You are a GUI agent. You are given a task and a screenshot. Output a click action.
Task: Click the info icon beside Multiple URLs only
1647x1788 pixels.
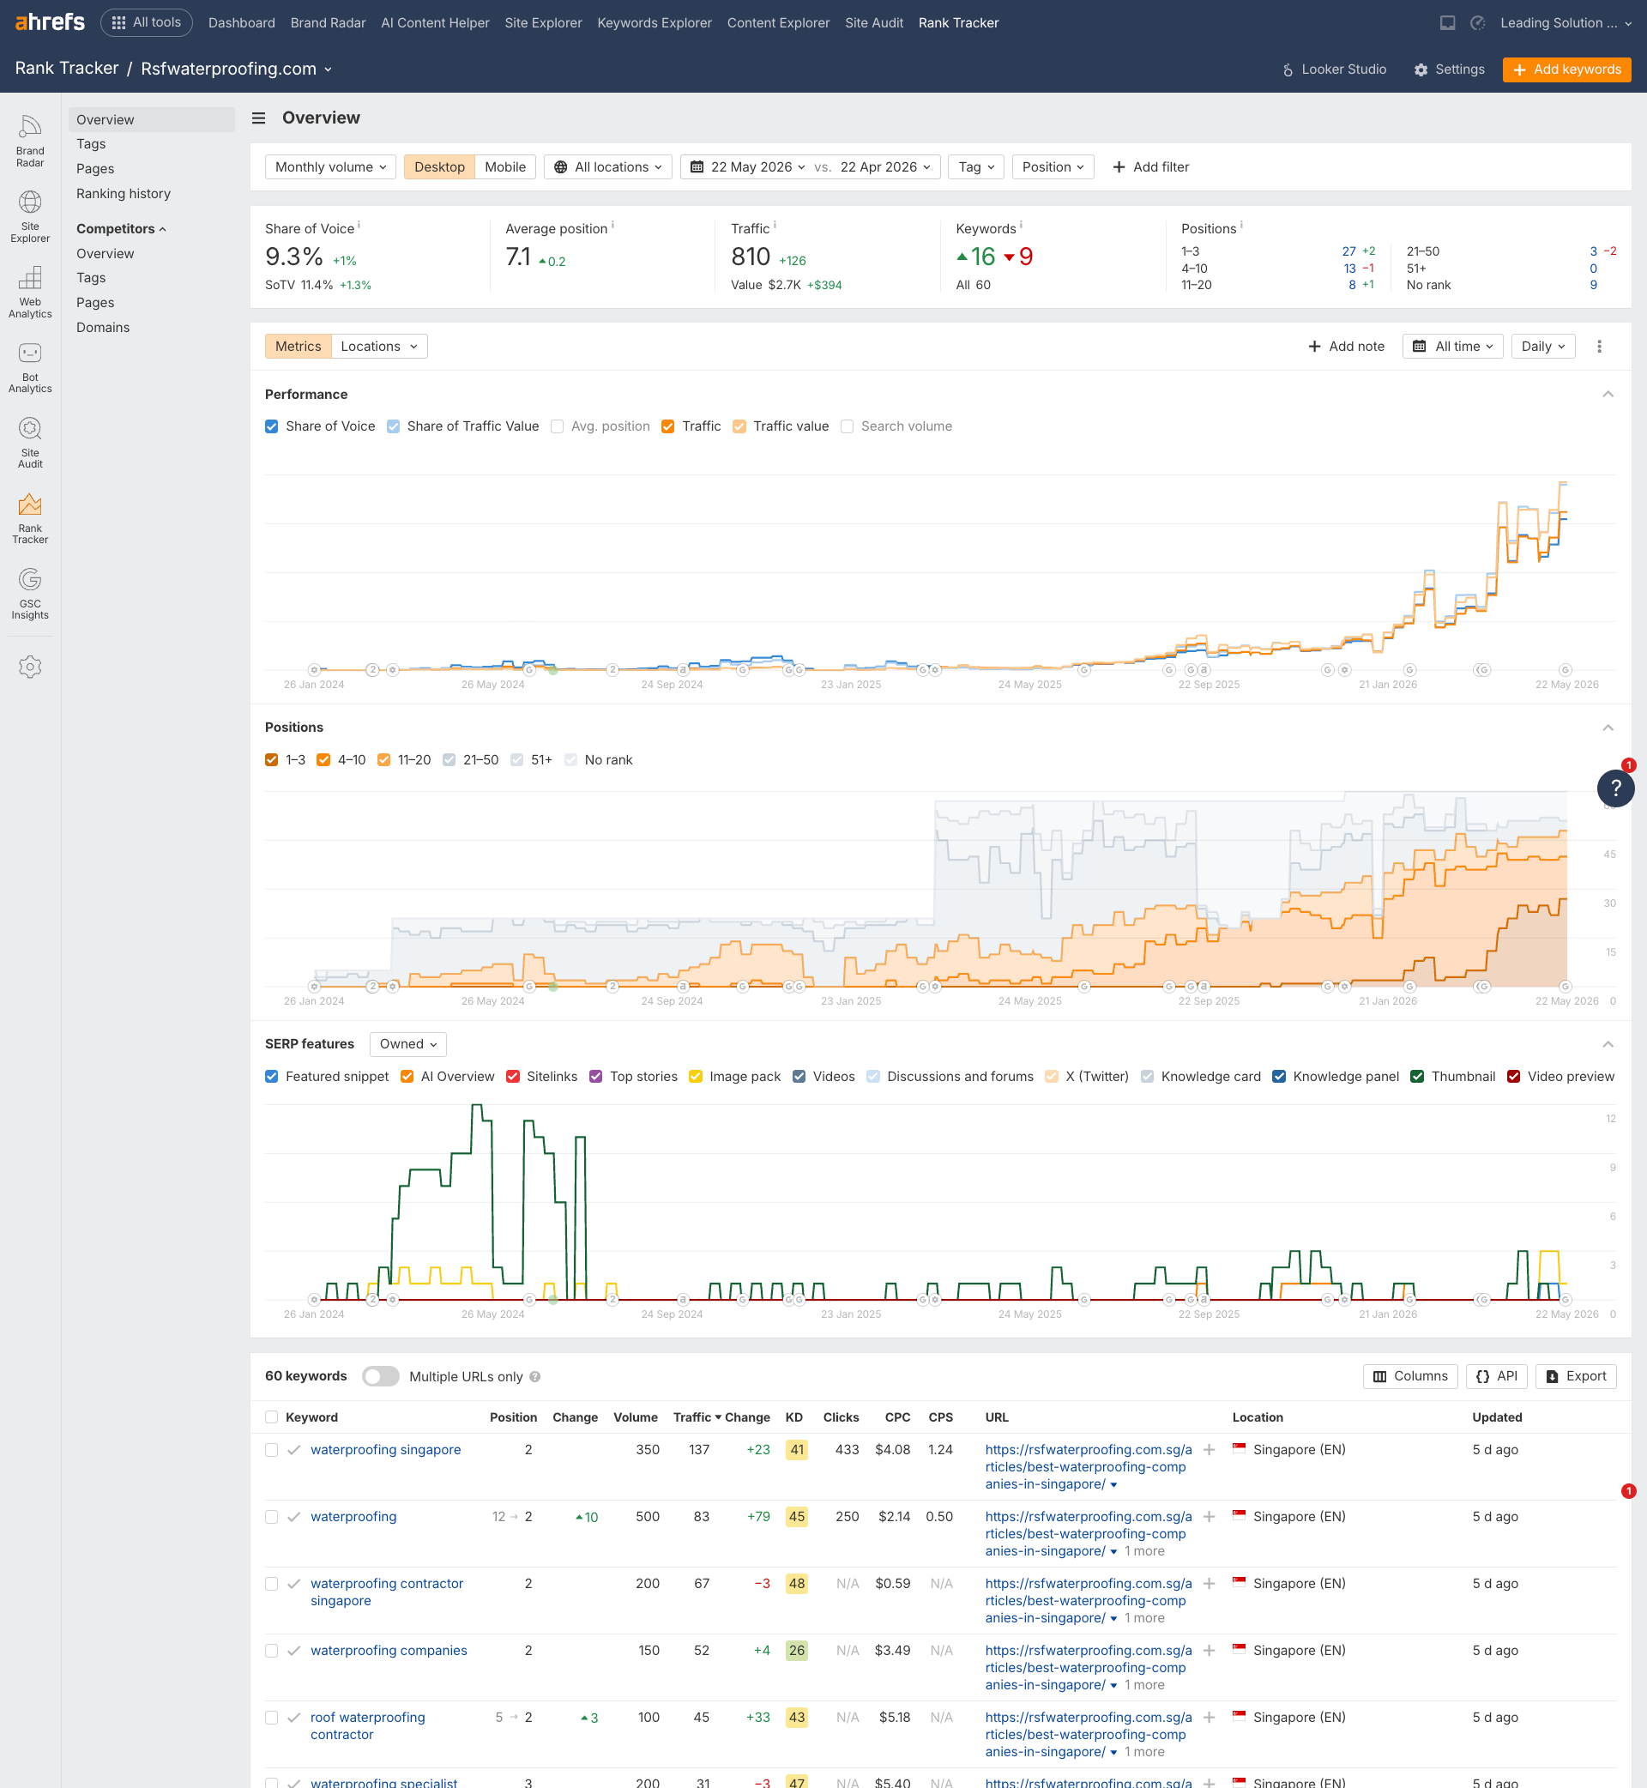(x=534, y=1376)
